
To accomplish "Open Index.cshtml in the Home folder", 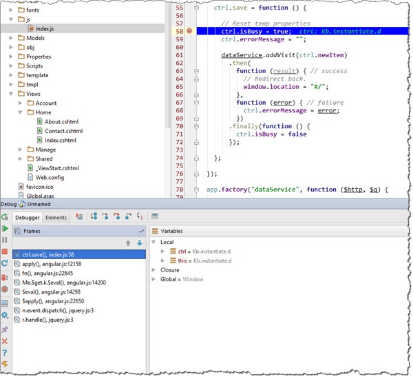I will (x=61, y=140).
